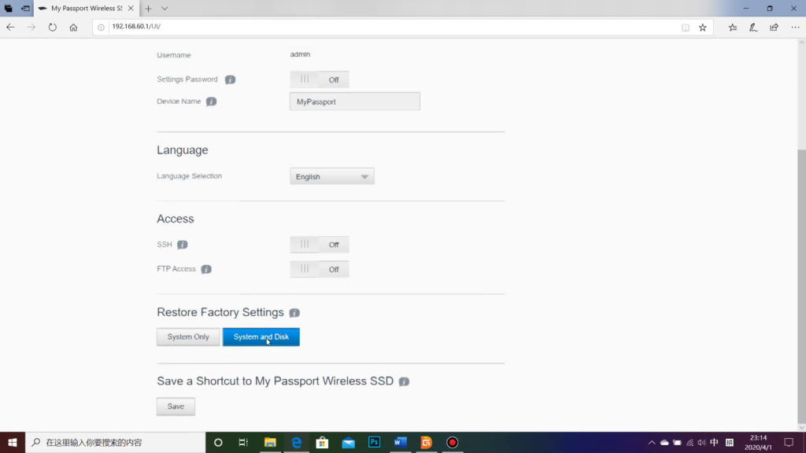The height and width of the screenshot is (453, 806).
Task: Go to browser home page
Action: coord(73,28)
